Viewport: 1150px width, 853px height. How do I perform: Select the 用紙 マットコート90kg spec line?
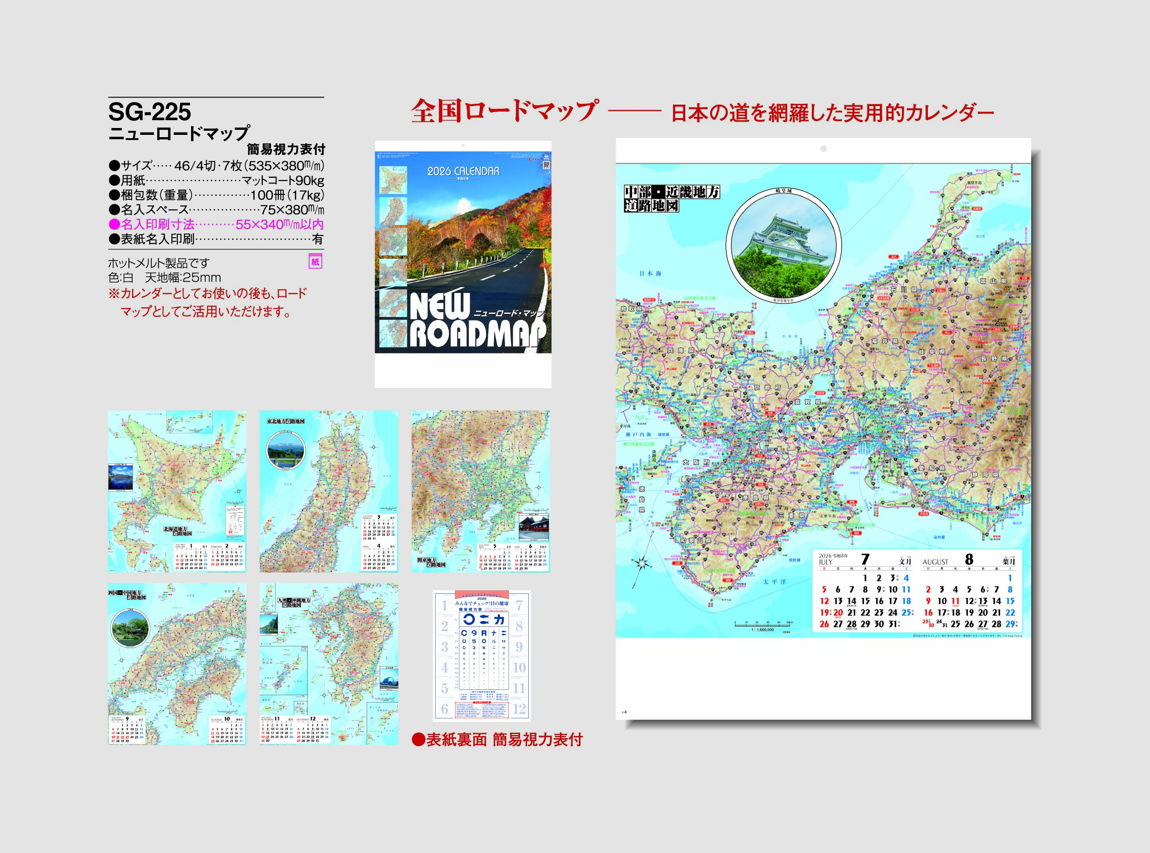coord(216,180)
